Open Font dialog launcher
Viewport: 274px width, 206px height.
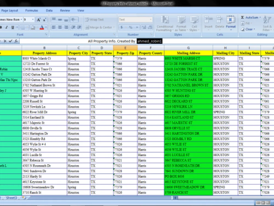pos(46,35)
